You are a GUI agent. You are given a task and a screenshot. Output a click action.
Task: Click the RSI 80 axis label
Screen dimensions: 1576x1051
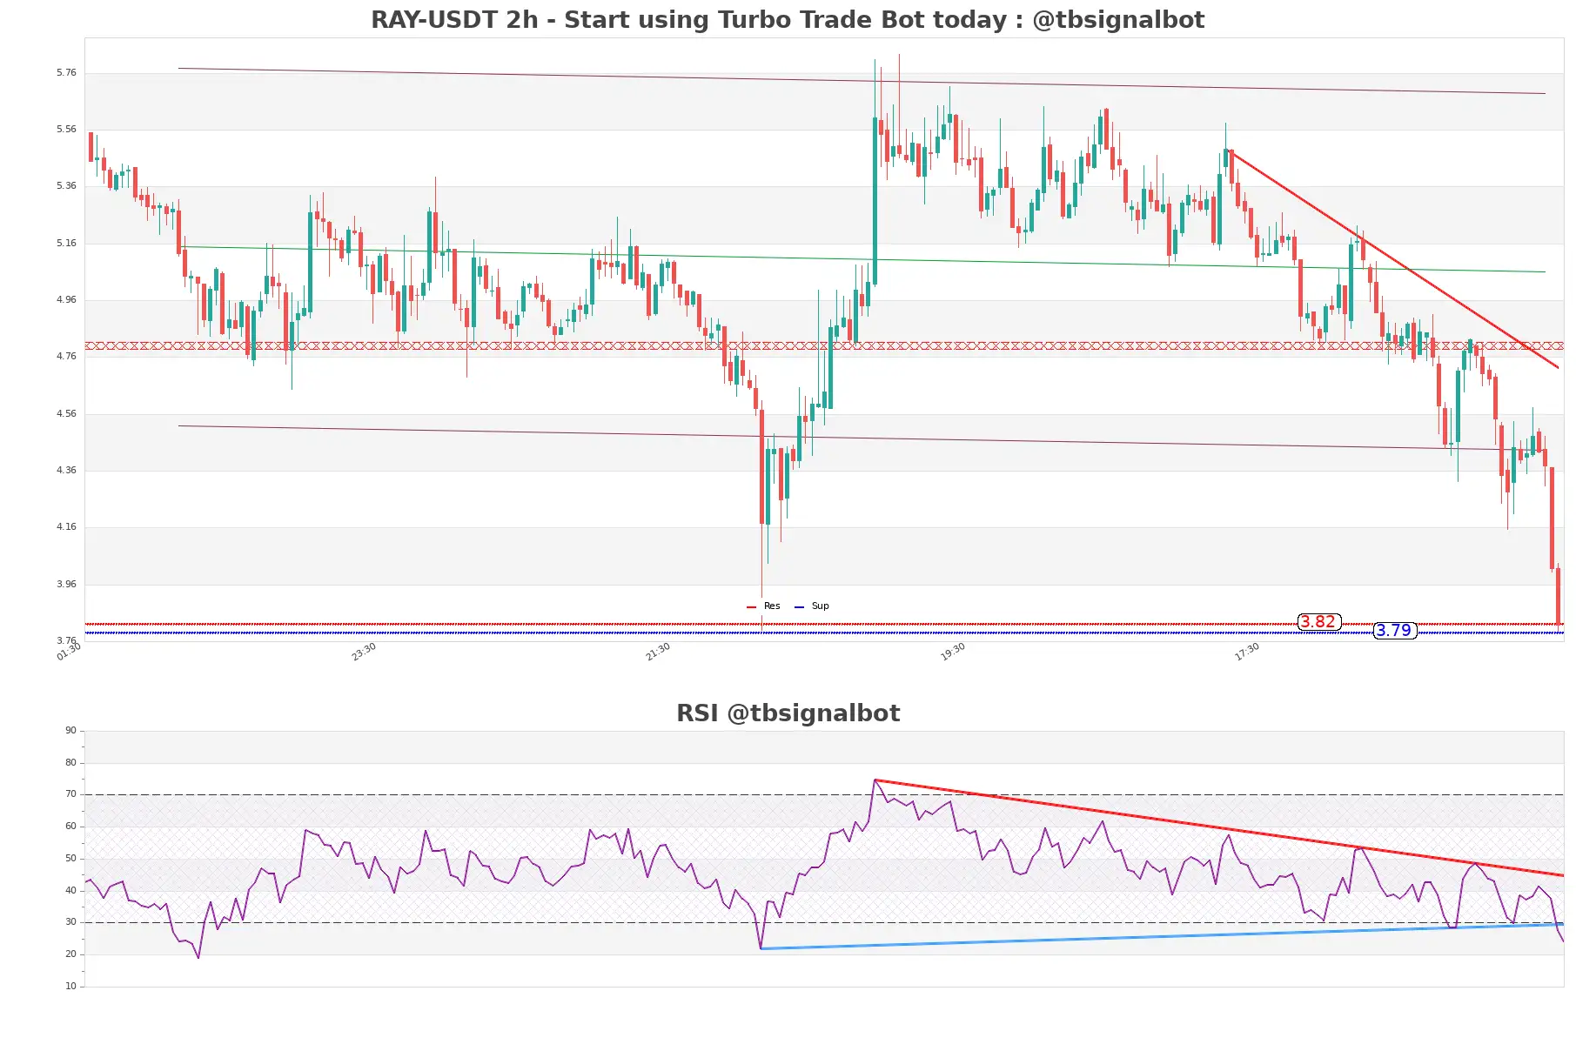click(x=70, y=762)
